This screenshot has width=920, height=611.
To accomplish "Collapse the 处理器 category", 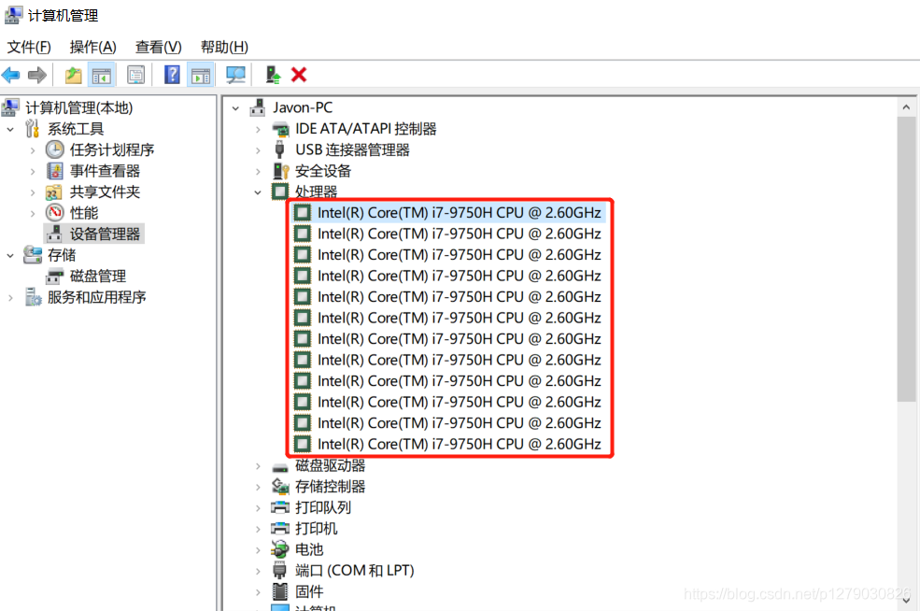I will coord(258,192).
